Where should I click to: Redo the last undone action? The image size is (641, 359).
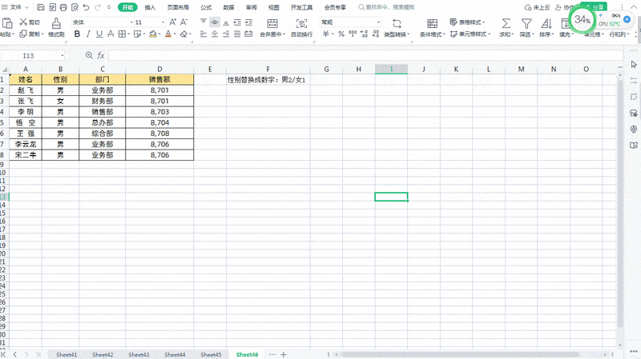98,7
